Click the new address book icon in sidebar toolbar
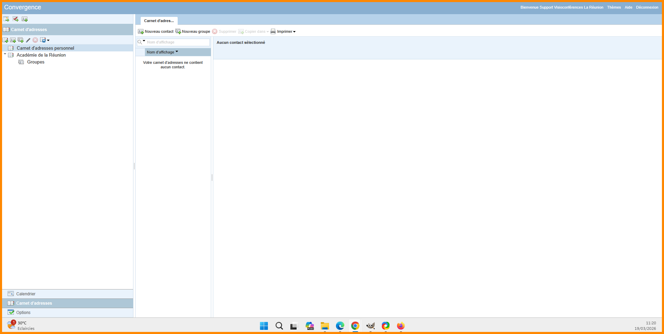 pos(6,40)
